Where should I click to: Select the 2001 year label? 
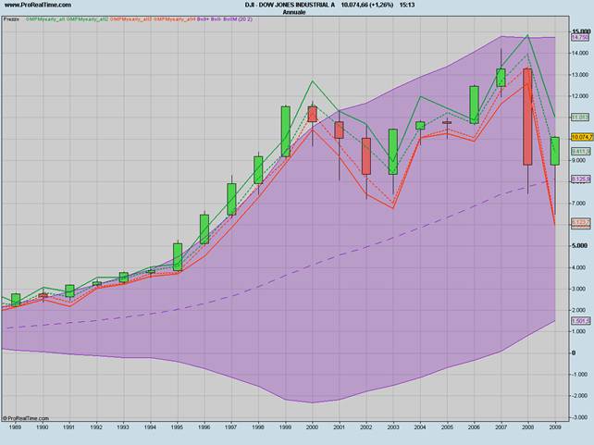(339, 427)
